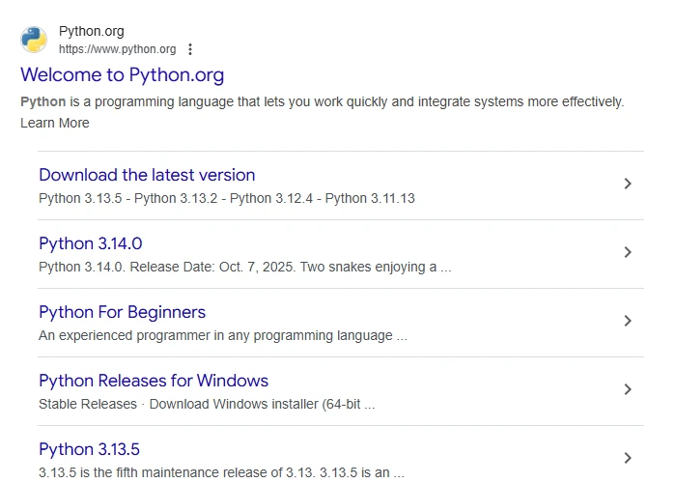This screenshot has width=676, height=483.
Task: Open Python Releases for Windows link
Action: point(154,381)
